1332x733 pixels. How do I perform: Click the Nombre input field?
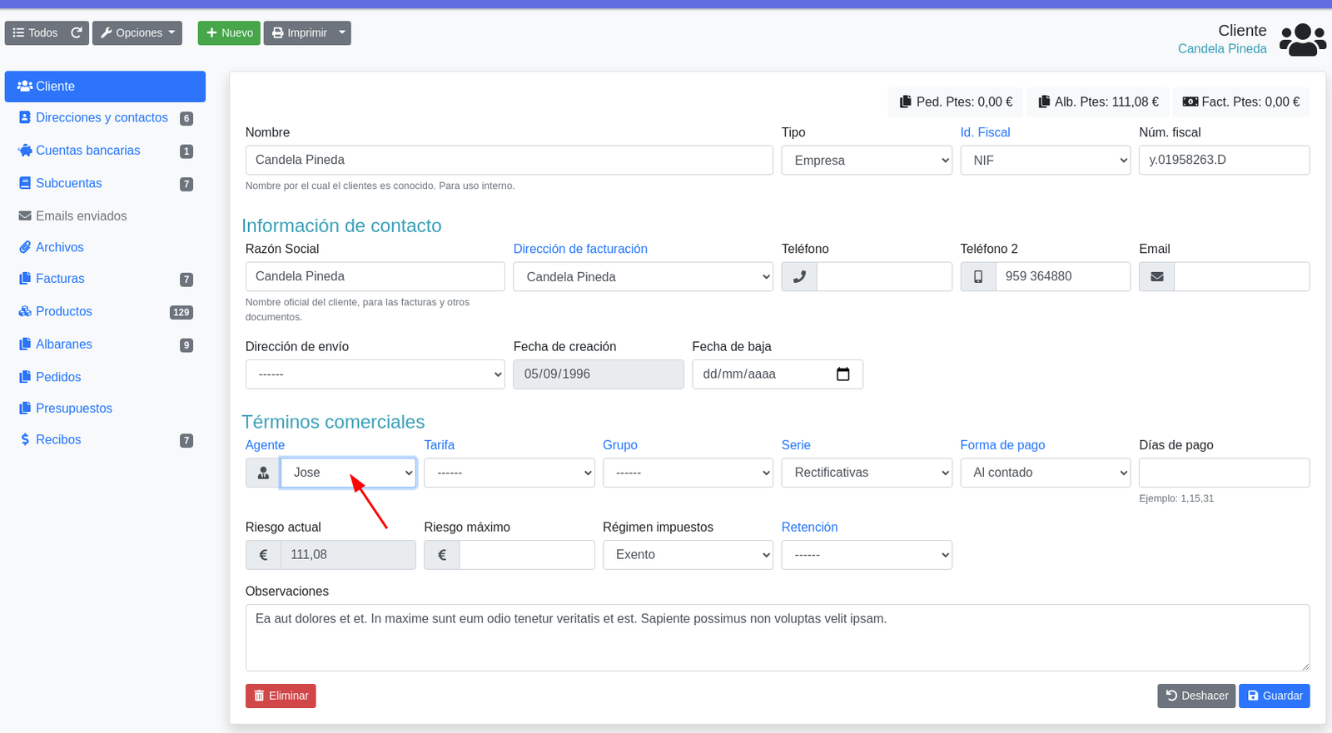pyautogui.click(x=509, y=160)
